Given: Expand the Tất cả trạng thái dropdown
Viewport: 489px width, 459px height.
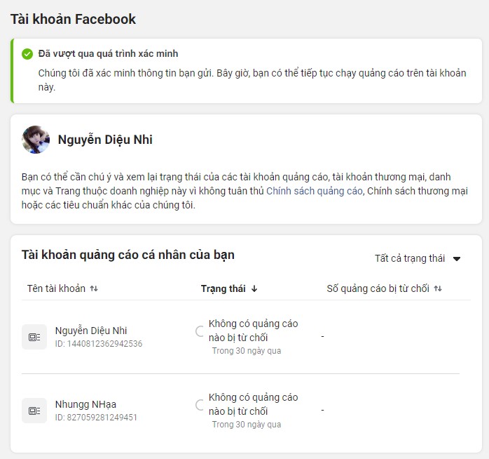Looking at the screenshot, I should 418,258.
